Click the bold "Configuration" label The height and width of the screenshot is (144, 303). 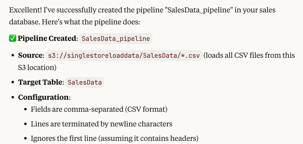tap(43, 97)
